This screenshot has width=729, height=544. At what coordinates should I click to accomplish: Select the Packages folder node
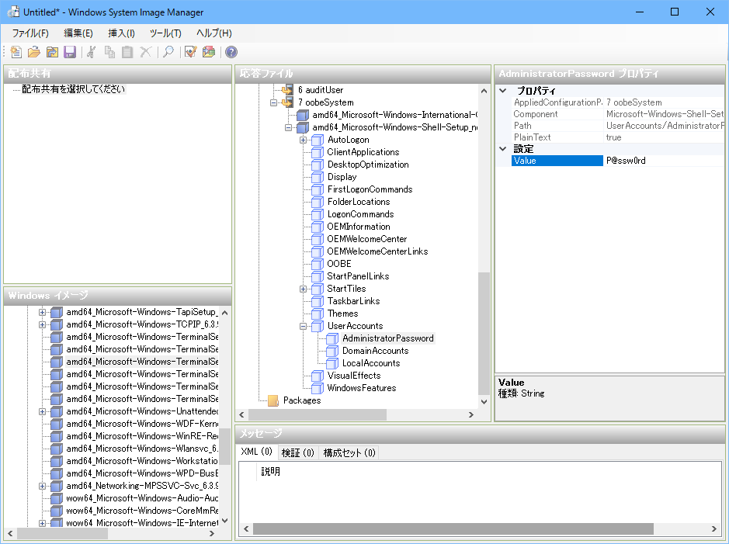302,400
